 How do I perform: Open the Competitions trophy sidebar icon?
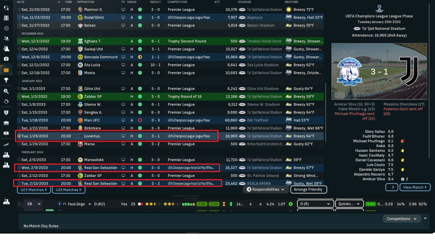click(6, 80)
